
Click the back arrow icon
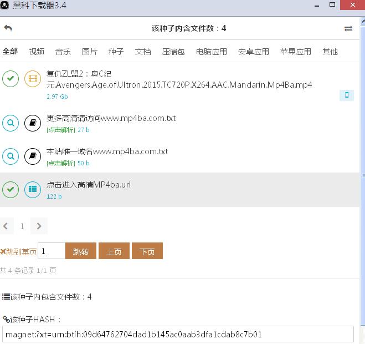tap(8, 28)
